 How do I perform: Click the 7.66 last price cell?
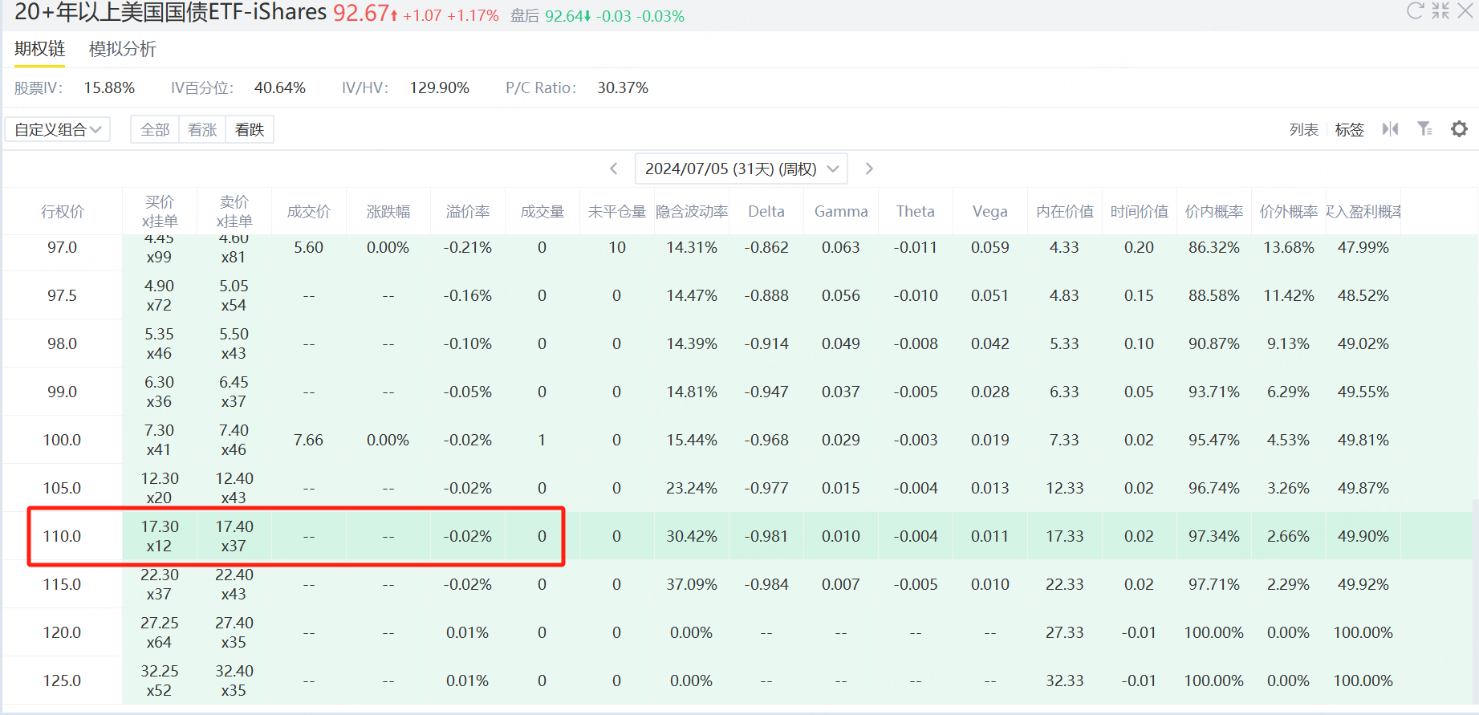pyautogui.click(x=309, y=440)
